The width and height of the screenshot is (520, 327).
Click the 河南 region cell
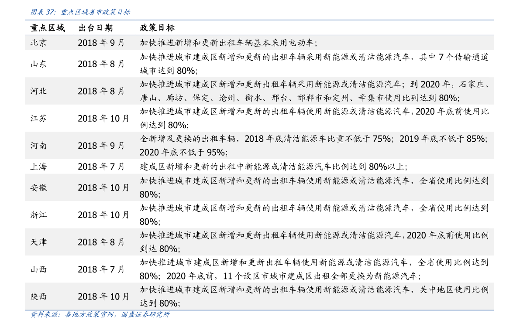38,146
